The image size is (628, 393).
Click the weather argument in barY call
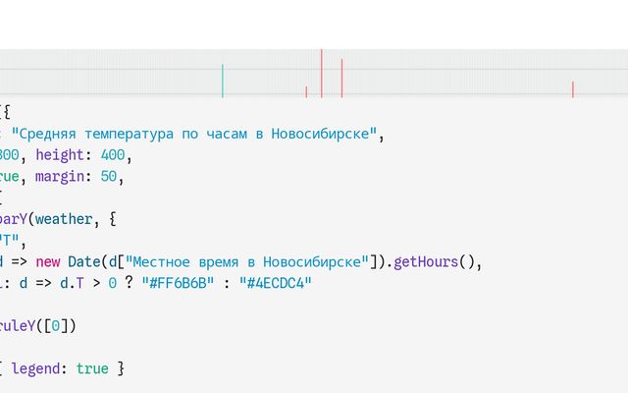pos(65,219)
